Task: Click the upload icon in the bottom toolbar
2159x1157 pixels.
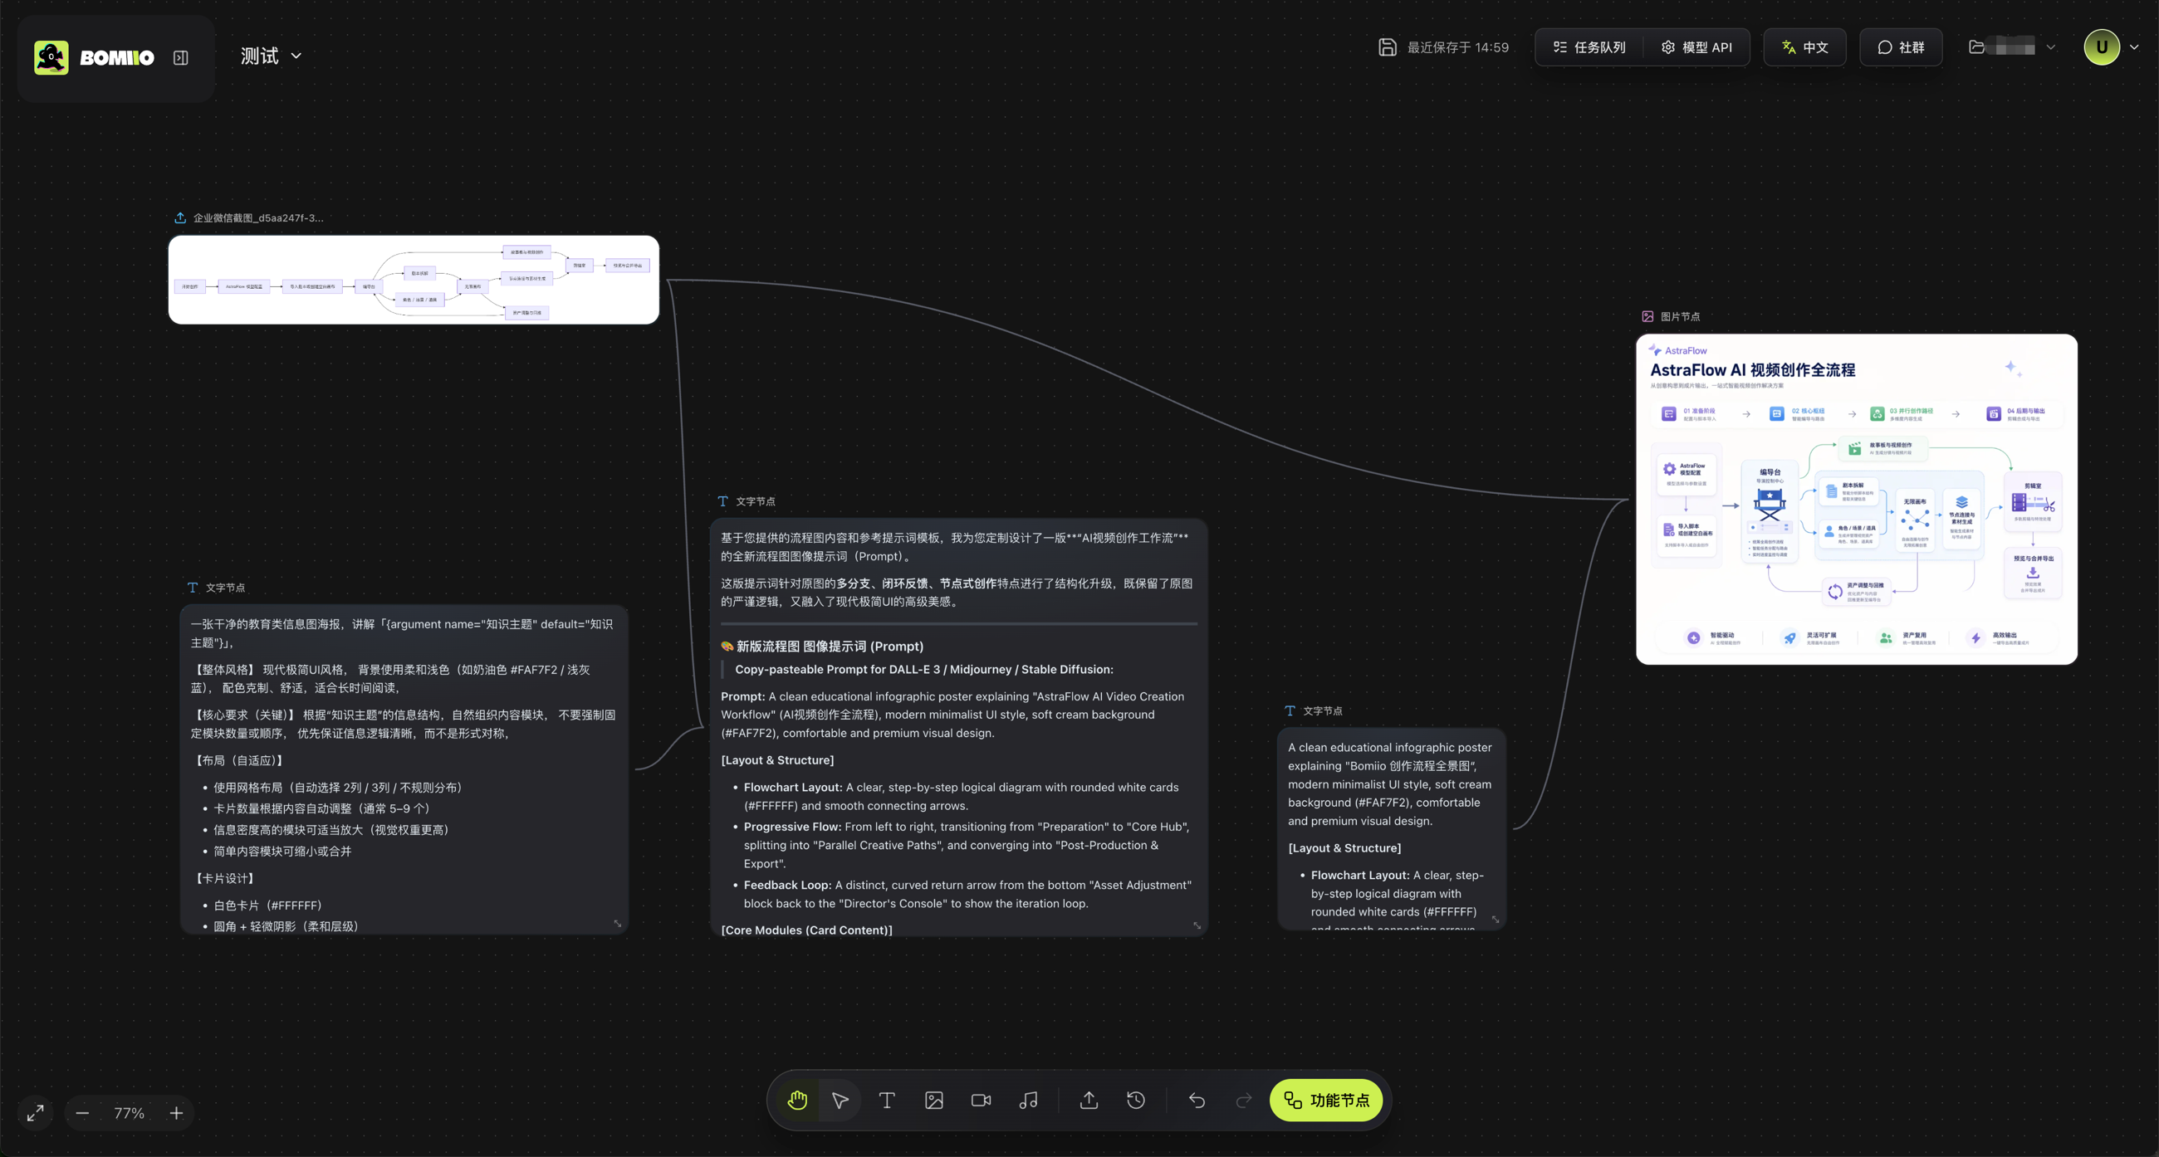Action: [x=1089, y=1100]
